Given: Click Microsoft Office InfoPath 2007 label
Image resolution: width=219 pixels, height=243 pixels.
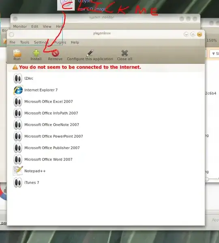Looking at the screenshot, I should [51, 113].
